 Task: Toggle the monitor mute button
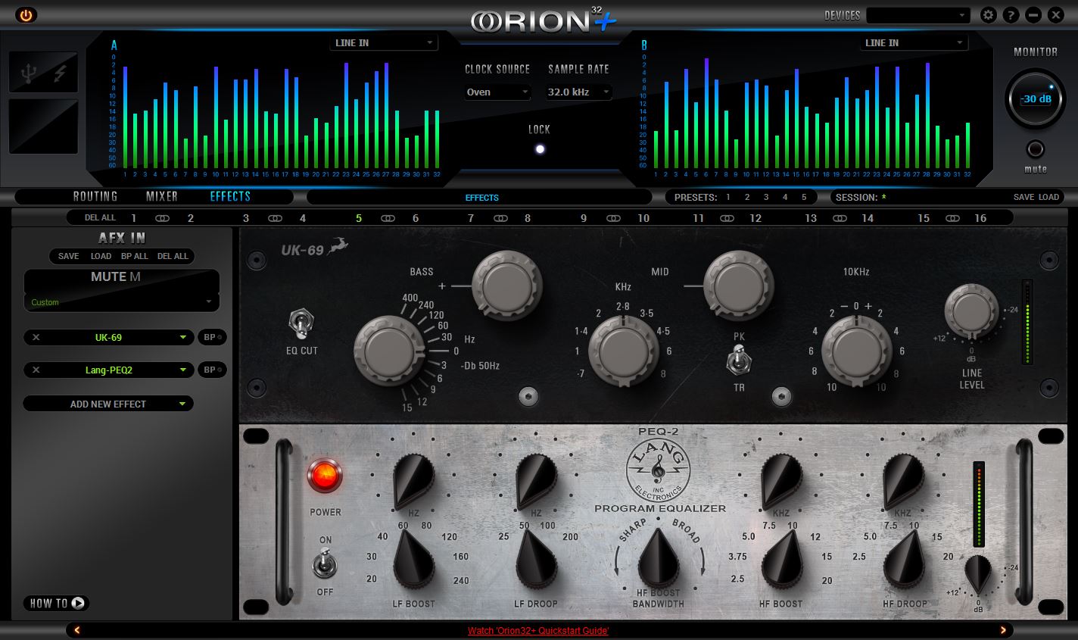1035,148
